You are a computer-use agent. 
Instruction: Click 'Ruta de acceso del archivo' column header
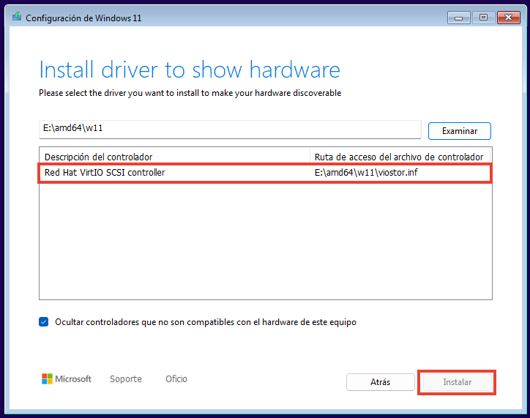tap(399, 157)
